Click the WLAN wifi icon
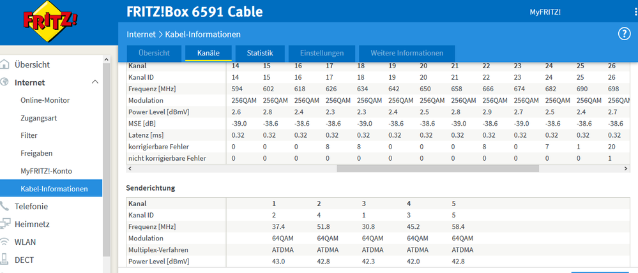Image resolution: width=638 pixels, height=273 pixels. [x=5, y=242]
